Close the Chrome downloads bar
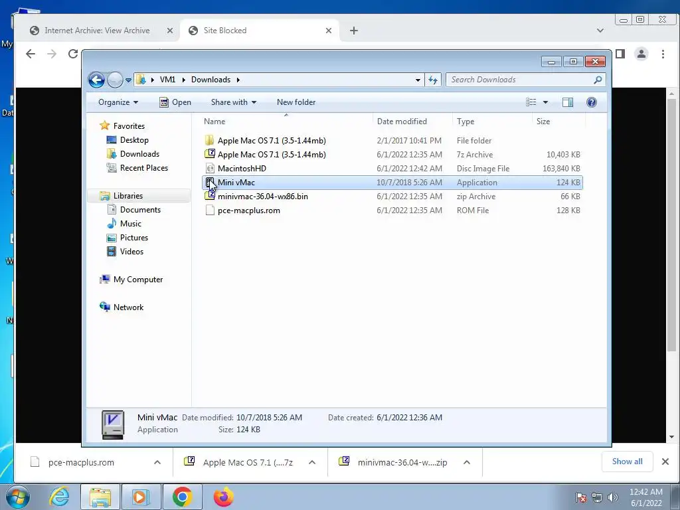The image size is (680, 510). click(x=665, y=462)
